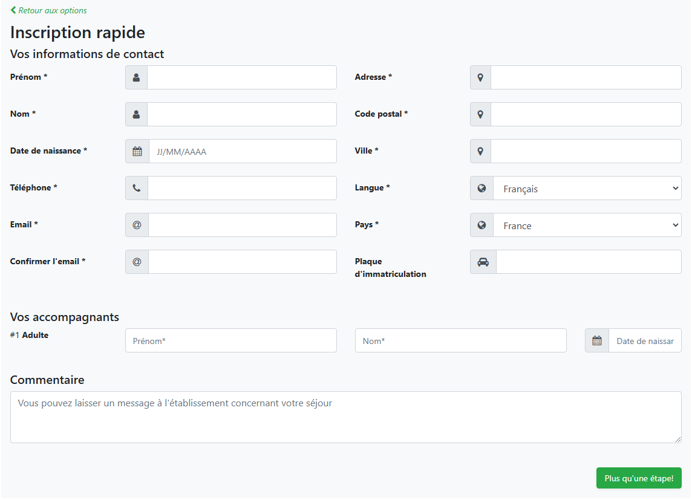Click the @ icon next to Confirmer l'email

[137, 262]
